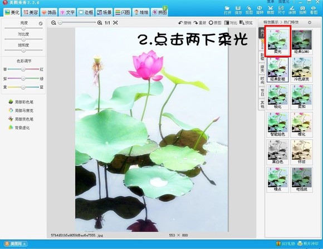Click the 照片冲印 link
The width and height of the screenshot is (323, 249).
coord(308,243)
